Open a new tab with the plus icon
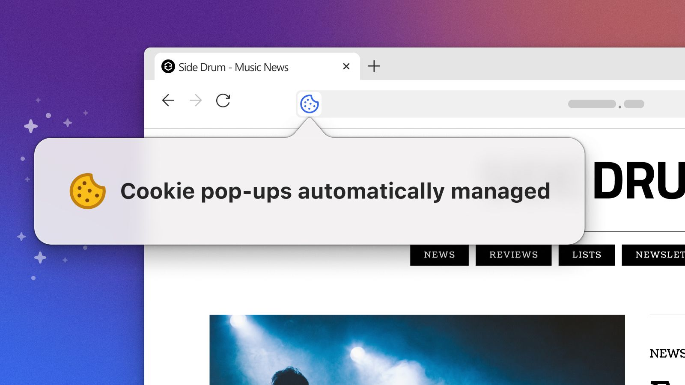The image size is (685, 385). (375, 66)
